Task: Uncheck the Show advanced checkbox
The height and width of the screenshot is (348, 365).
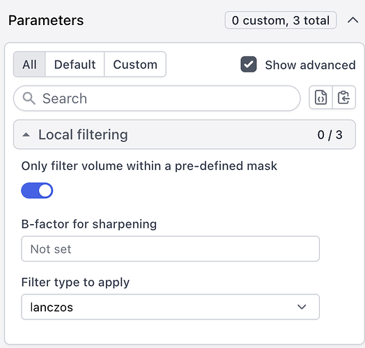Action: [x=249, y=65]
